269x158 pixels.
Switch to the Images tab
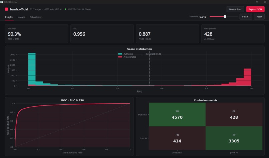(x=21, y=17)
